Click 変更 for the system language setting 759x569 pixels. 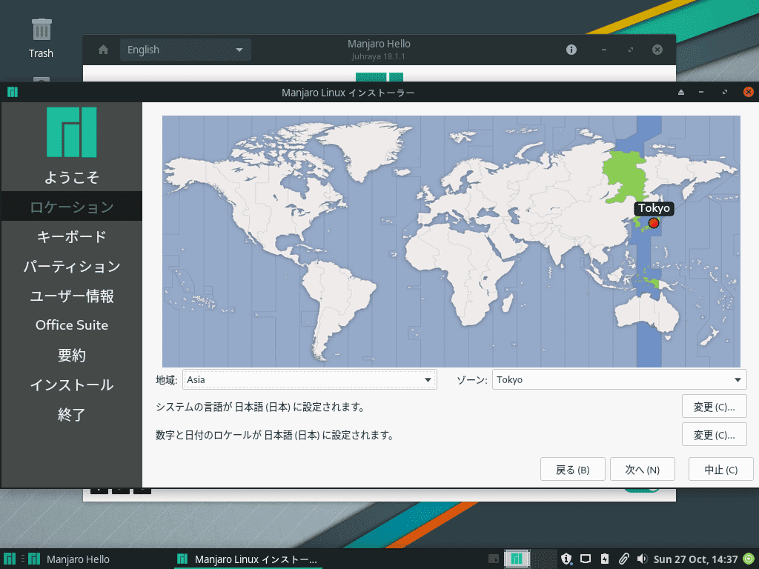714,407
